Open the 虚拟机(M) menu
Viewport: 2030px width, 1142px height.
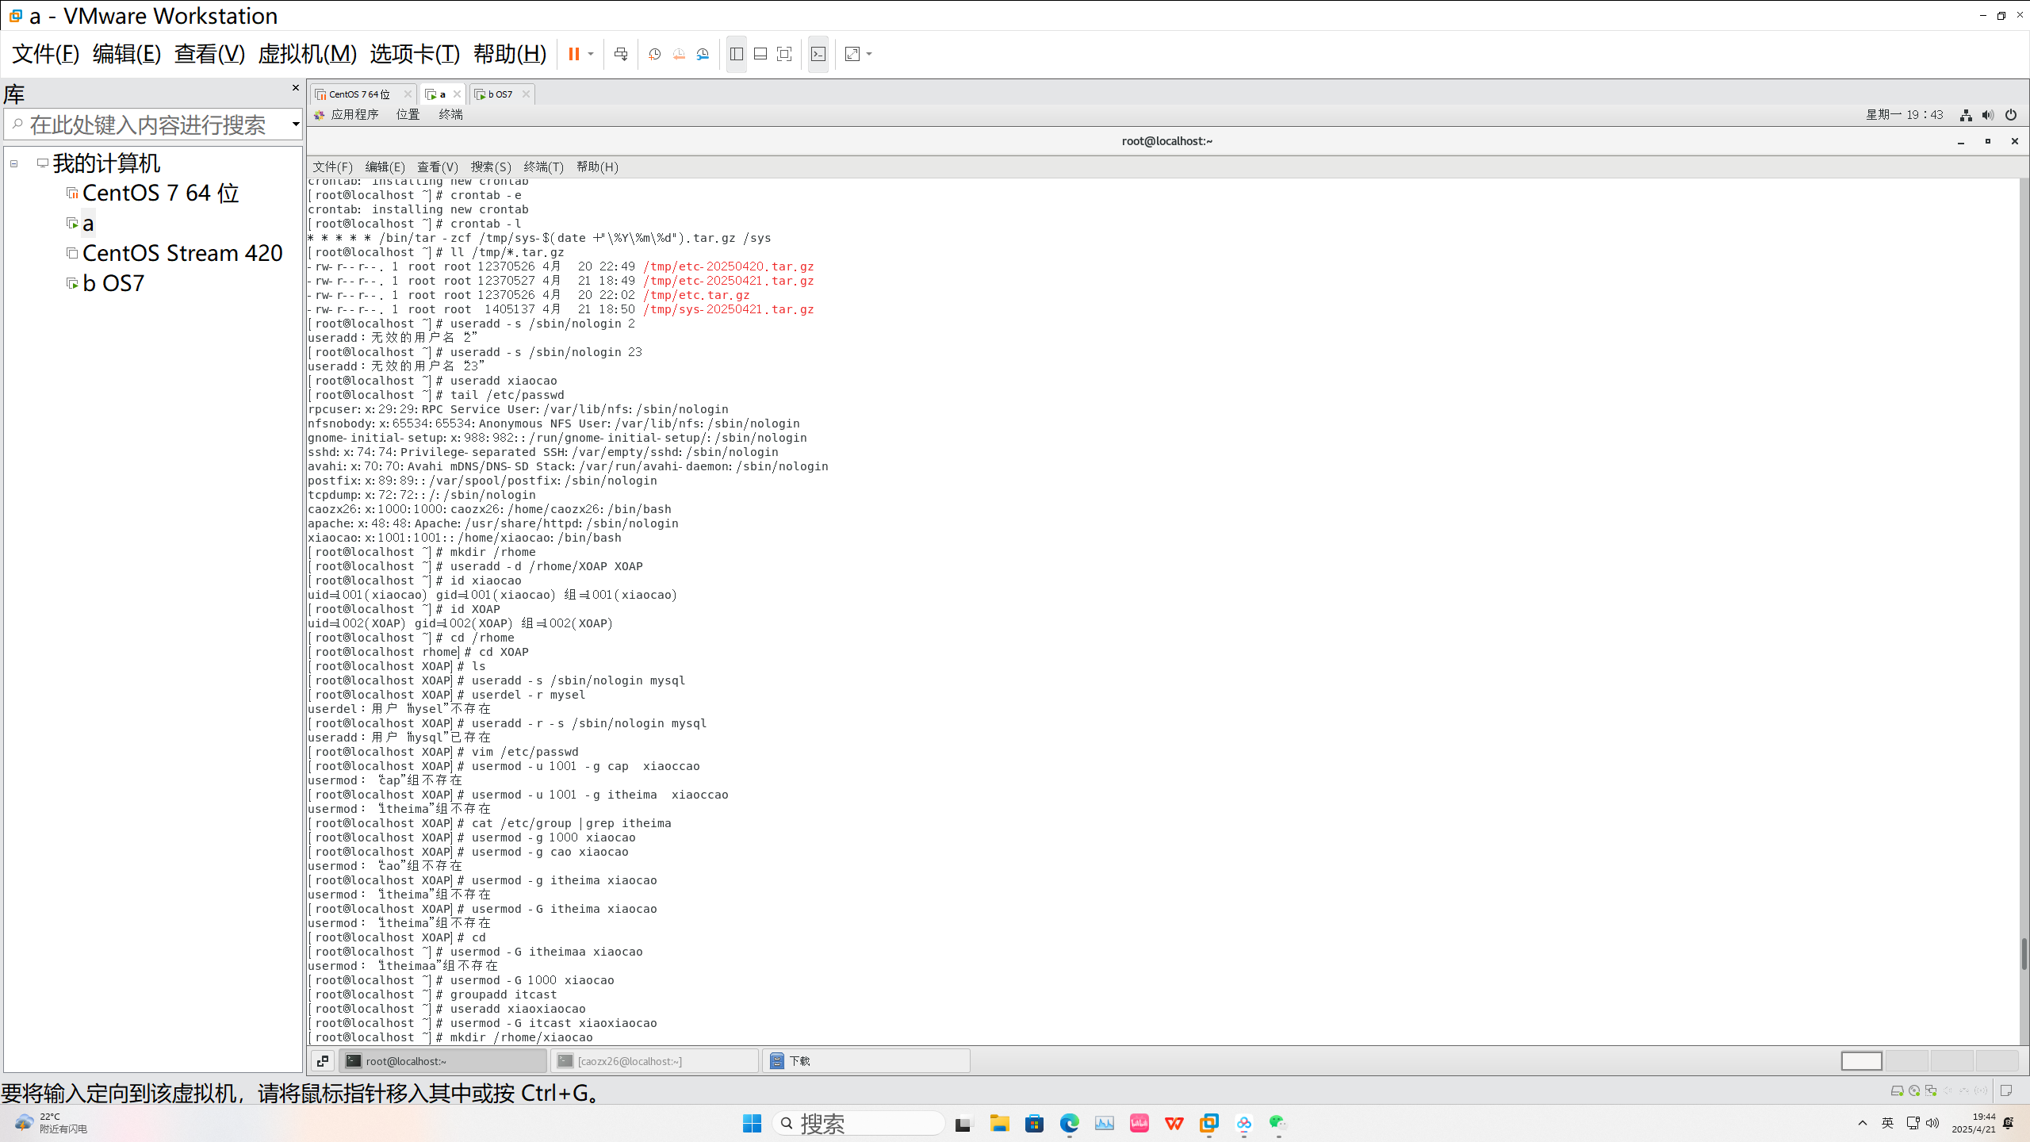pos(307,54)
